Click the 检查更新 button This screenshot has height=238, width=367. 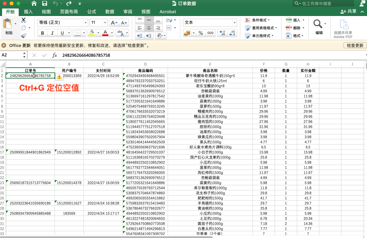[355, 45]
